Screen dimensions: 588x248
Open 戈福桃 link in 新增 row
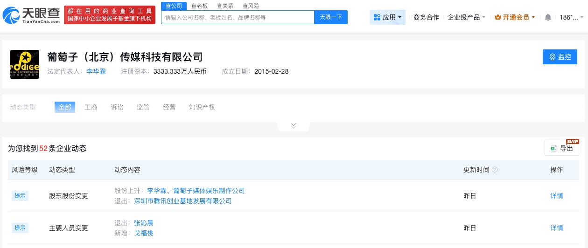pos(144,233)
